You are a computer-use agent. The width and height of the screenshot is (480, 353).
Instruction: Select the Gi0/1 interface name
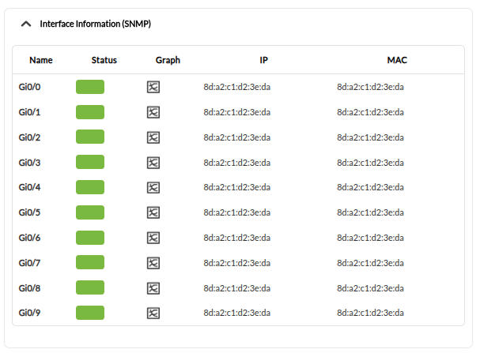click(x=29, y=112)
